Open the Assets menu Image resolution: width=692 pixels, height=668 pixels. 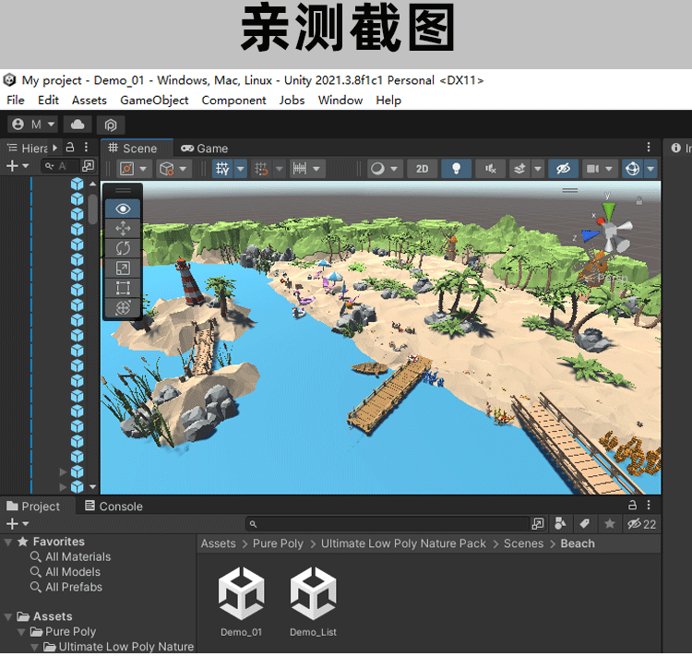89,101
